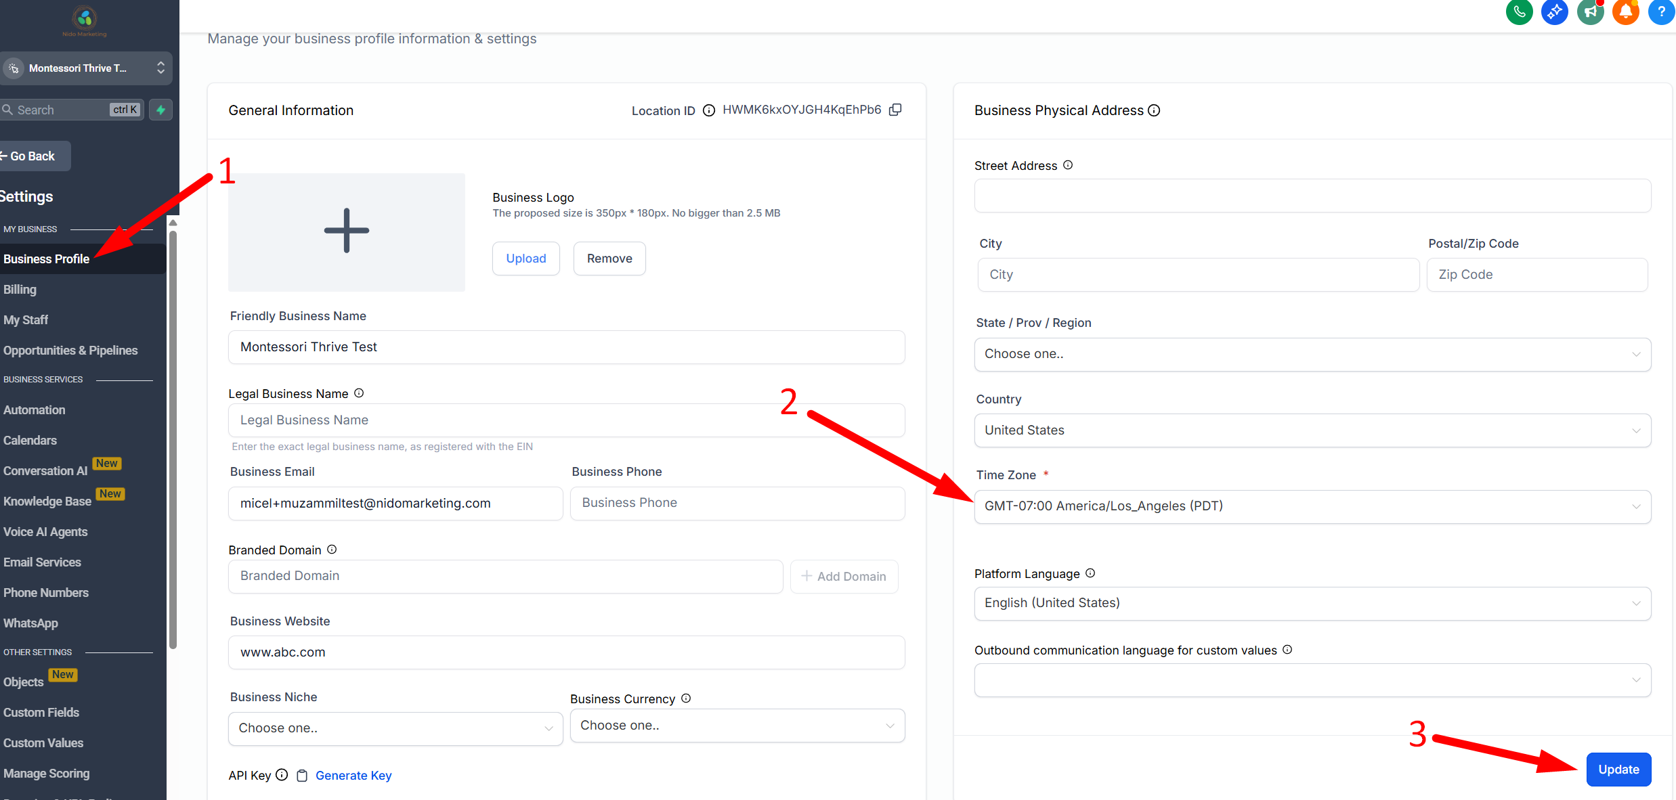This screenshot has width=1676, height=800.
Task: Click Outbound communication language info icon
Action: click(x=1287, y=650)
